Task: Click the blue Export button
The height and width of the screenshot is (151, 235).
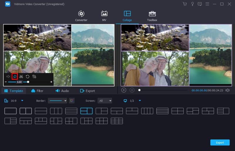Action: point(220,143)
